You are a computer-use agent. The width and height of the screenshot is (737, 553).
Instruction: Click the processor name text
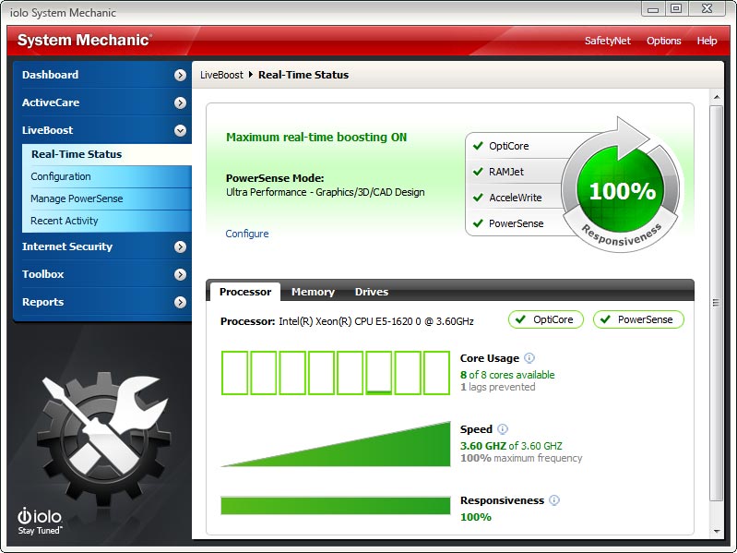click(376, 321)
